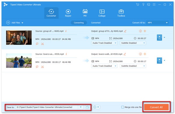Expand the Save to path dropdown
This screenshot has height=114, width=175.
pyautogui.click(x=81, y=107)
